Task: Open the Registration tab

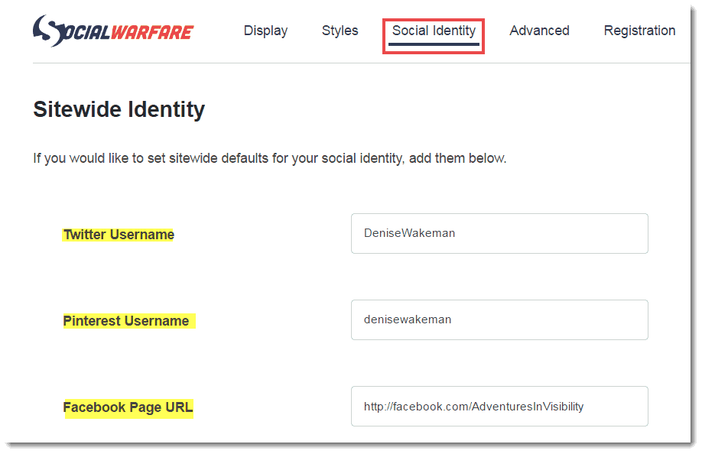Action: [x=639, y=31]
